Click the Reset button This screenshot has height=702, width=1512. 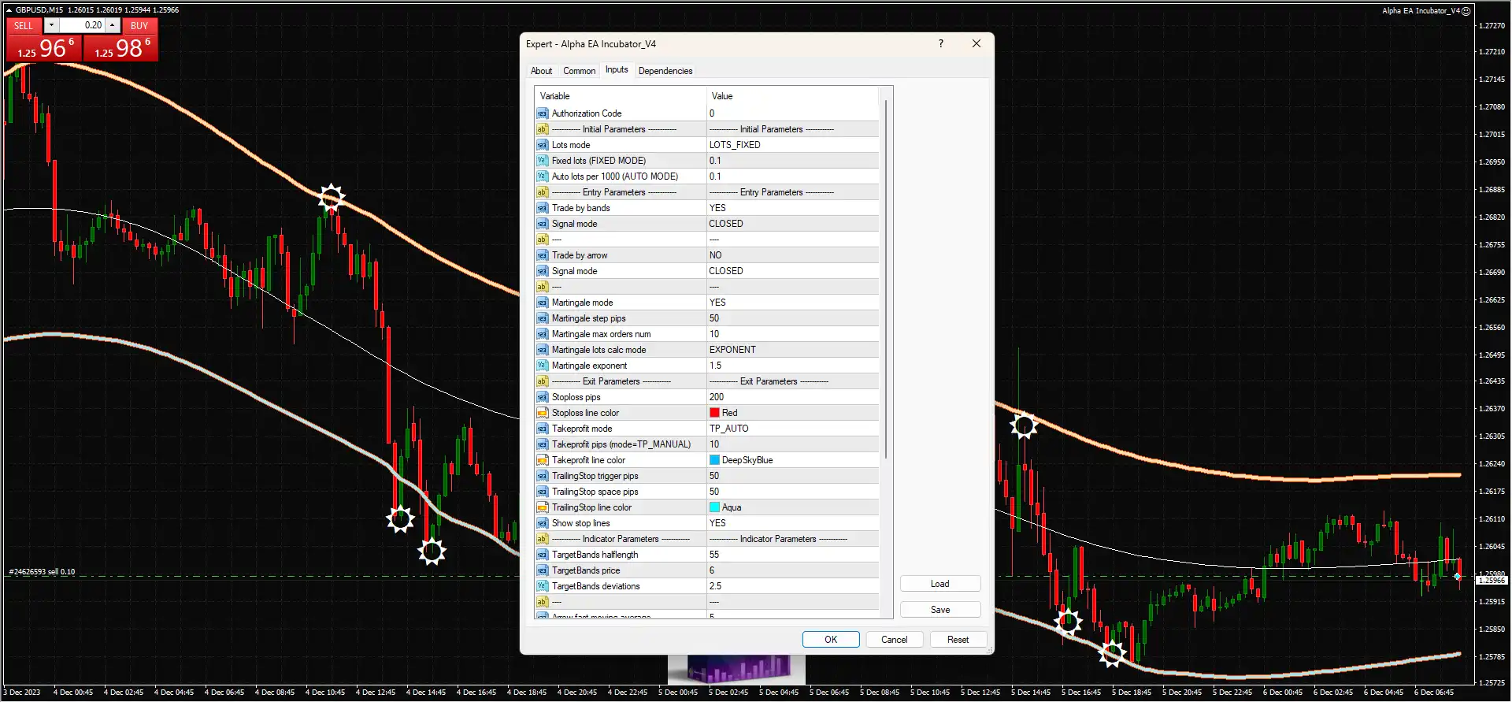click(x=958, y=640)
